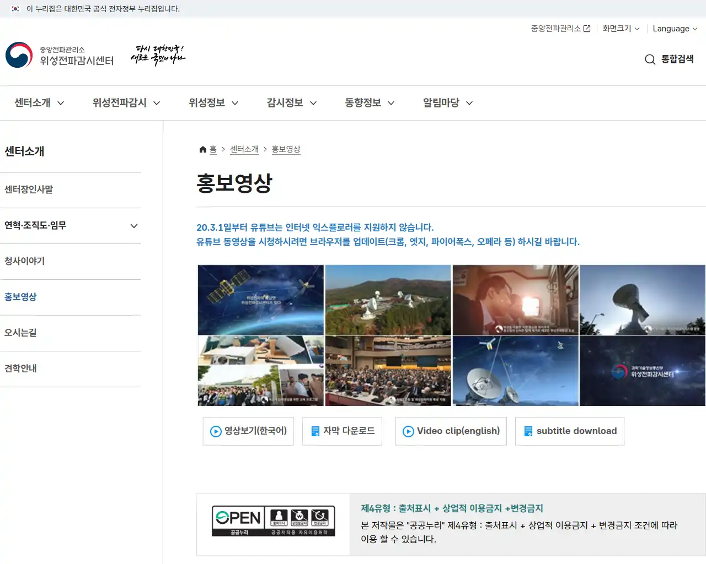Open the 알림마당 main menu
This screenshot has height=564, width=706.
coord(448,103)
